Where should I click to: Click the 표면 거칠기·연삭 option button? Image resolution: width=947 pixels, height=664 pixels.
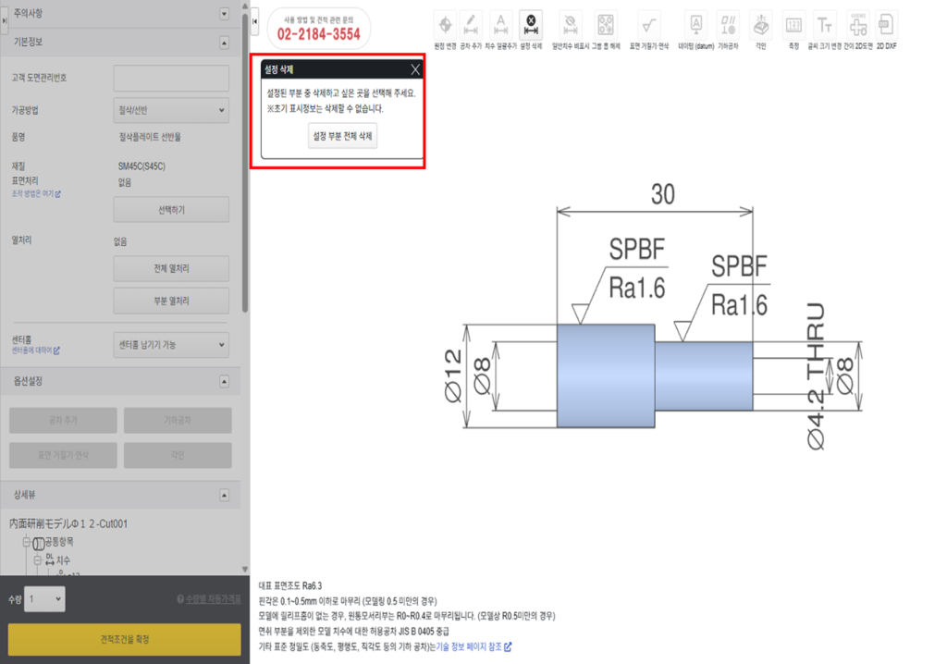point(63,456)
